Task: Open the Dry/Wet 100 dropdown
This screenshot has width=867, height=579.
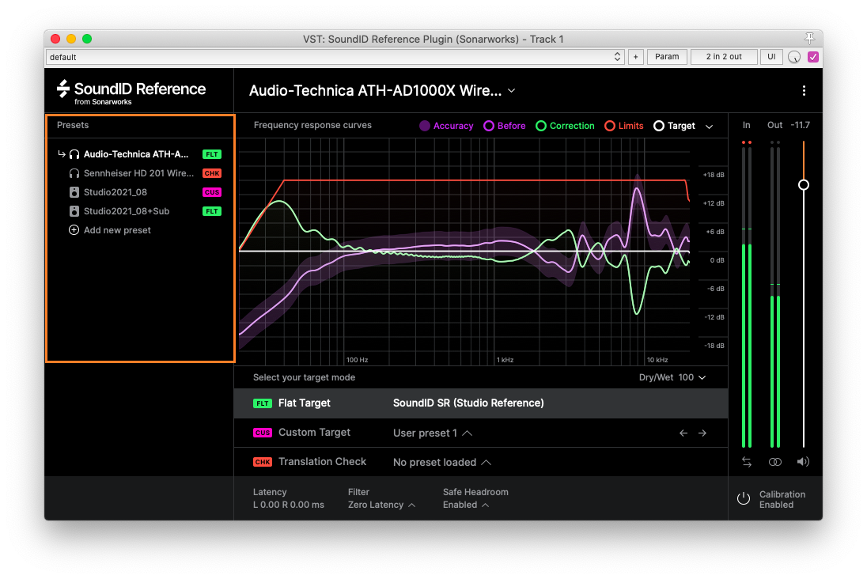Action: 672,377
